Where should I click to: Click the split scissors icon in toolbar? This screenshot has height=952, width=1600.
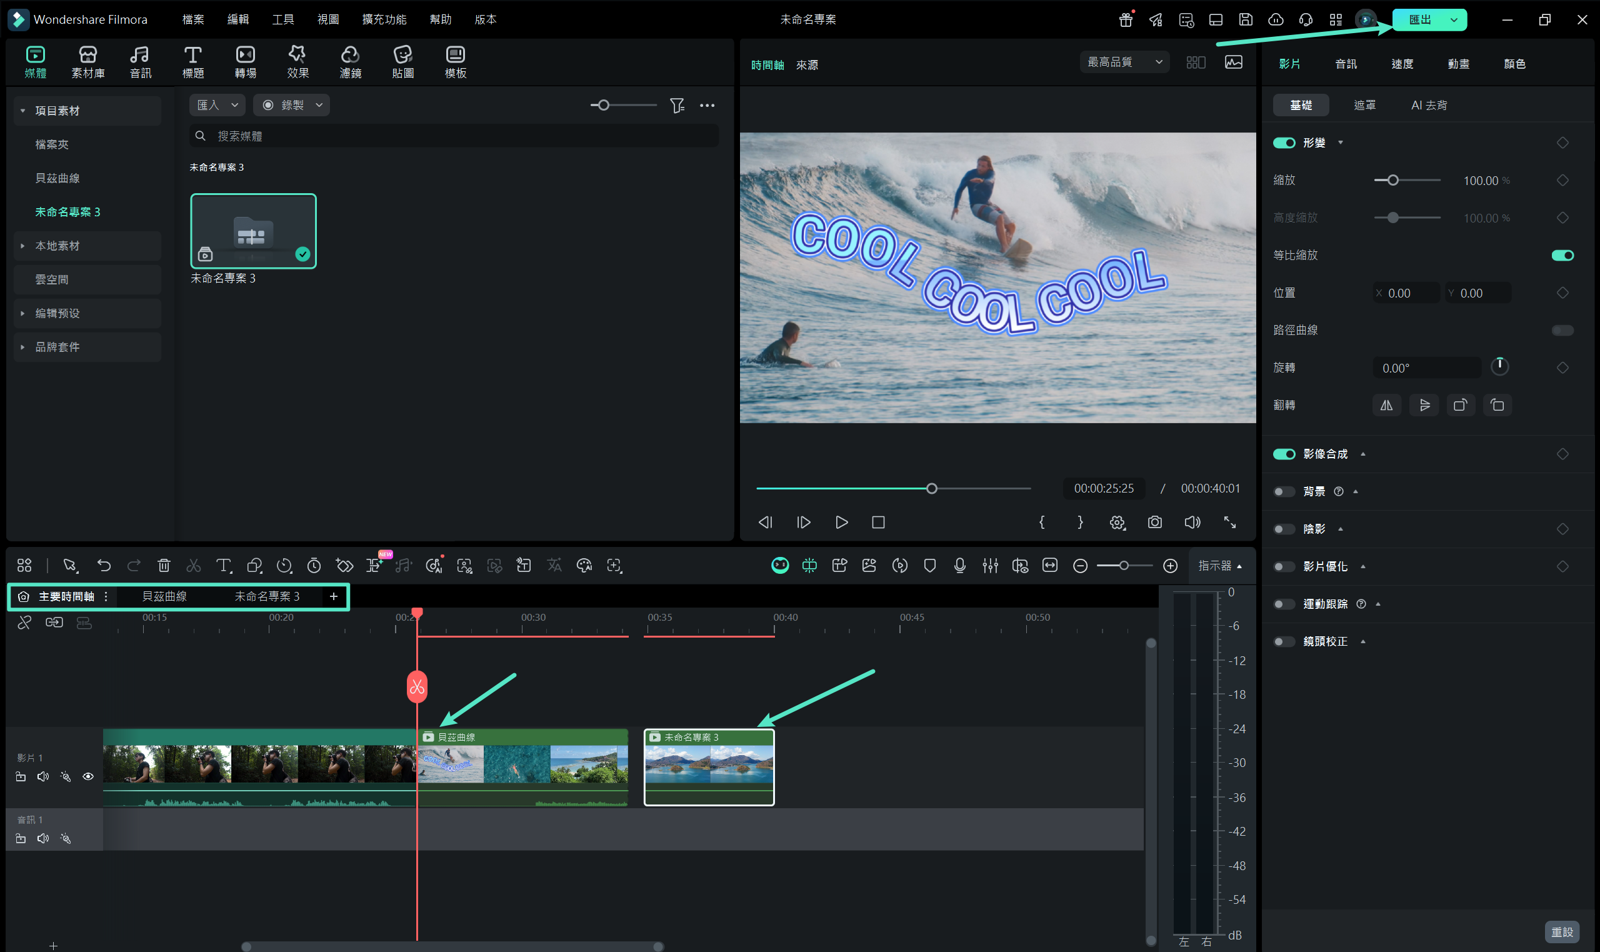193,565
